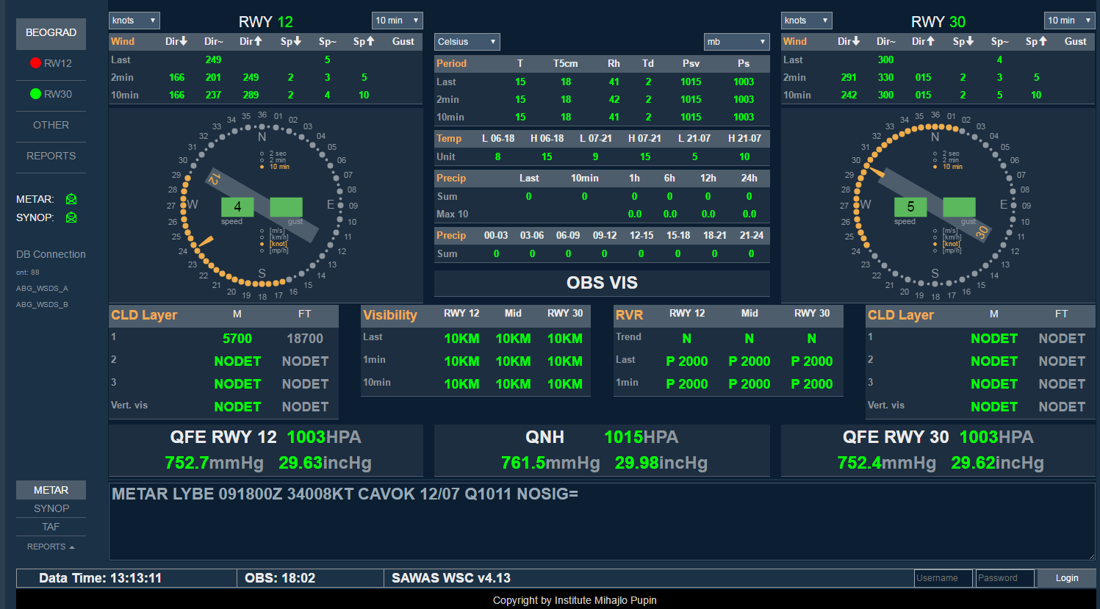Select 2 min averaging on RWY 30 compass
The width and height of the screenshot is (1100, 609).
[935, 160]
